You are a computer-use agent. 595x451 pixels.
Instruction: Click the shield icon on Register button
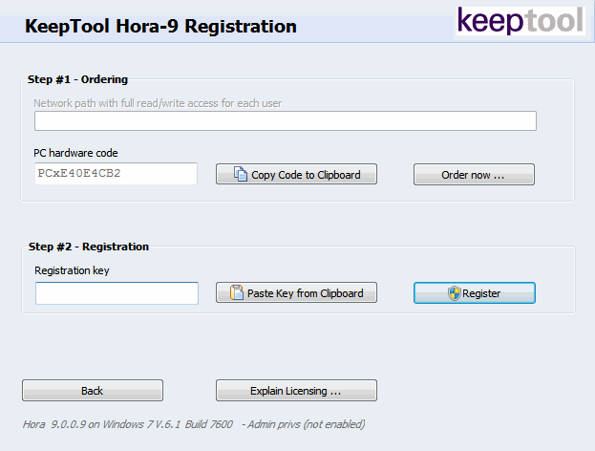[454, 293]
